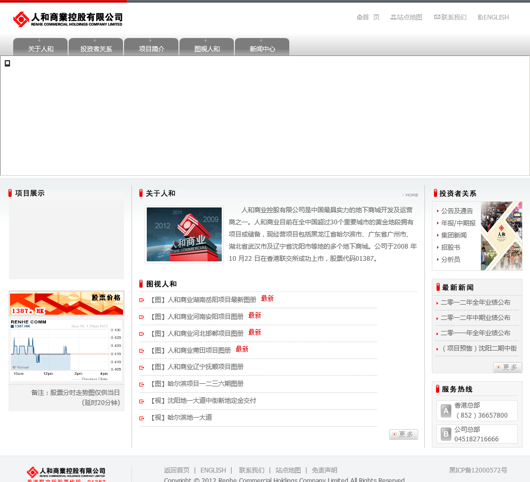Open 人和商业湖南岳阳项目最新图册

click(203, 300)
